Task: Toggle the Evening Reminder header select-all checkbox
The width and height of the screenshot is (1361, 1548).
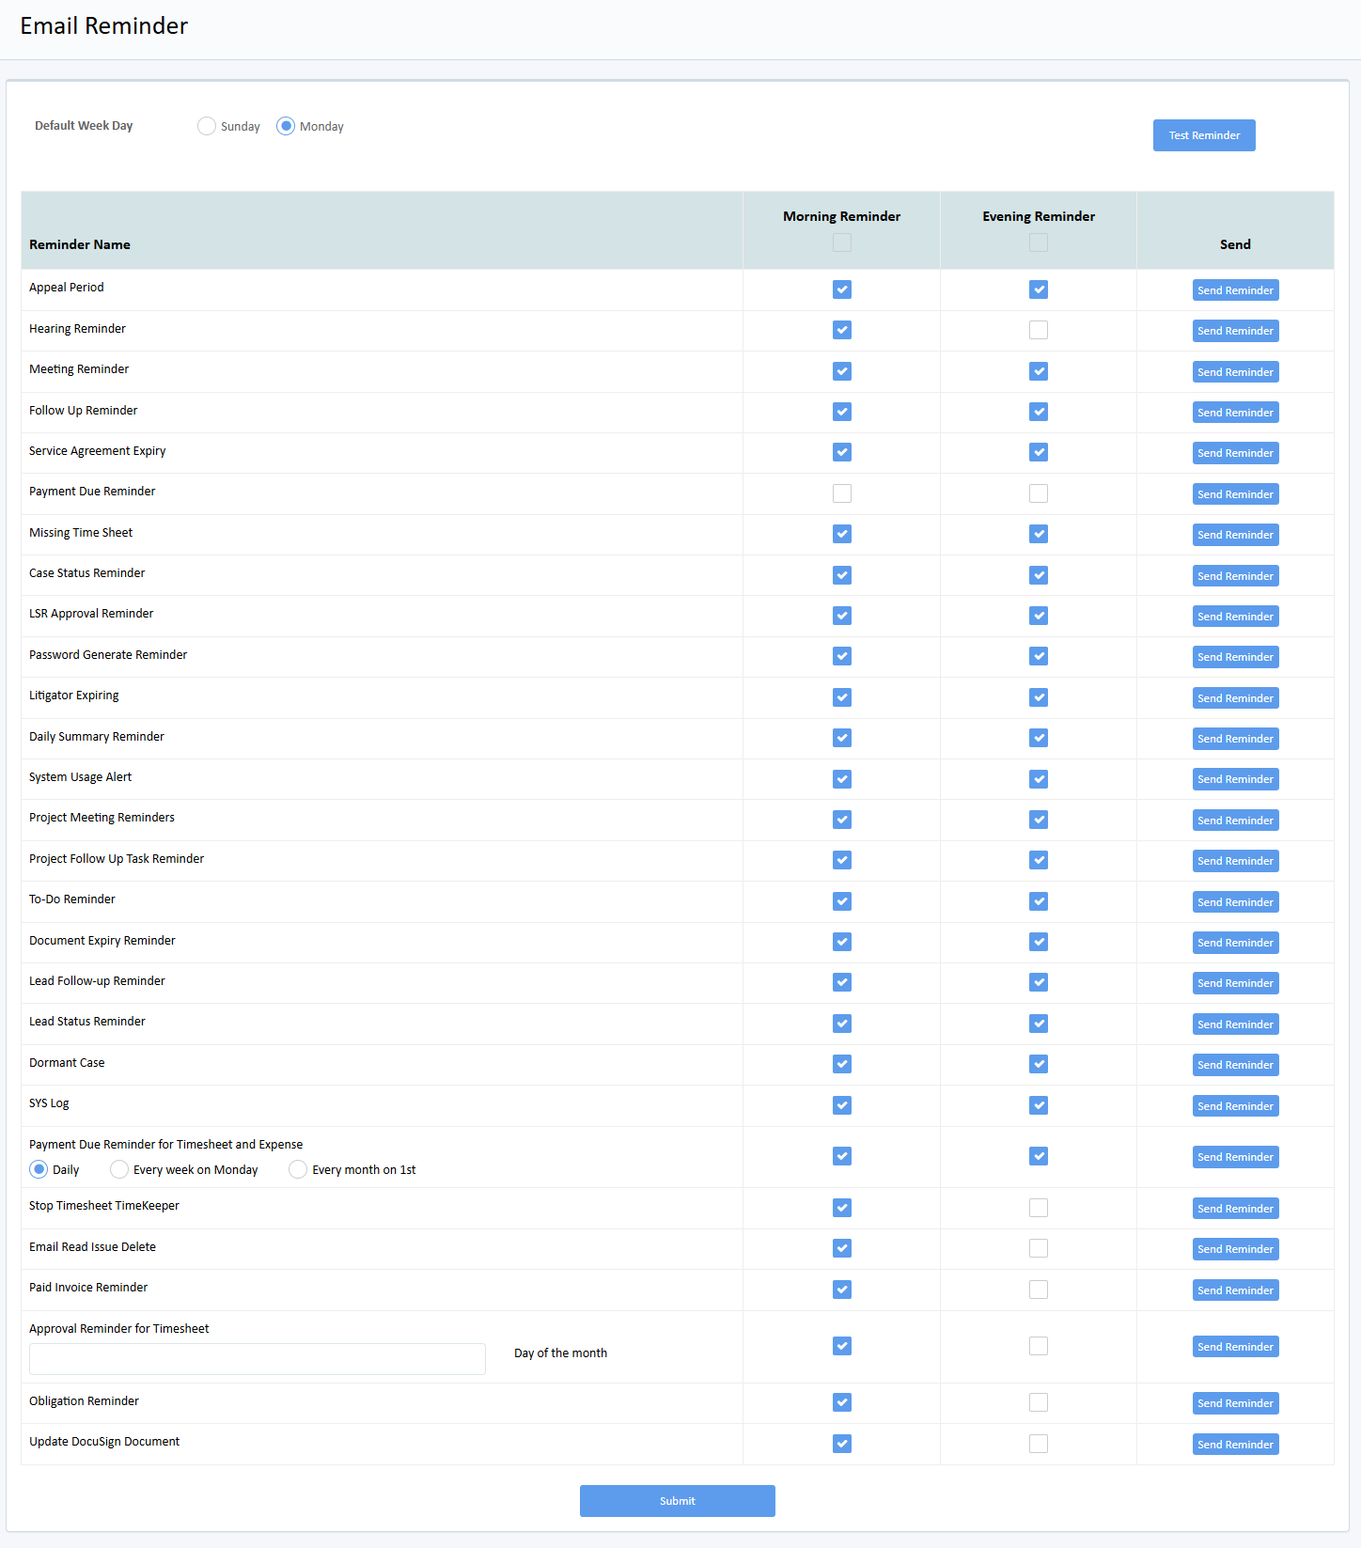Action: click(x=1039, y=242)
